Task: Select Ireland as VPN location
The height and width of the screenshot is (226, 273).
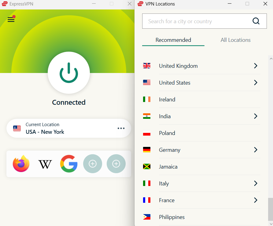Action: click(x=167, y=99)
